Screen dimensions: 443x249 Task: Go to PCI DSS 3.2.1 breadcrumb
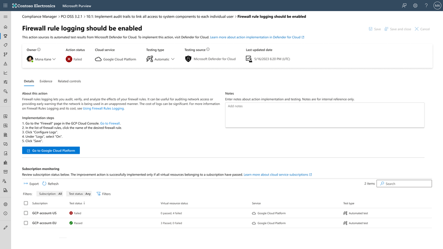pyautogui.click(x=71, y=16)
